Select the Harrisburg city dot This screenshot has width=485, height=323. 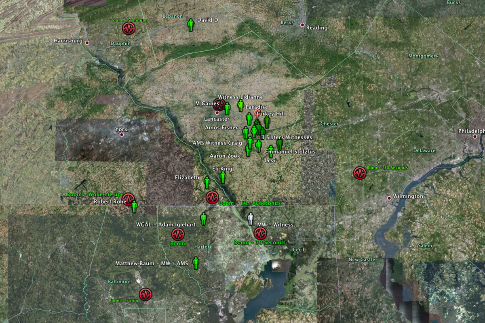(x=86, y=42)
